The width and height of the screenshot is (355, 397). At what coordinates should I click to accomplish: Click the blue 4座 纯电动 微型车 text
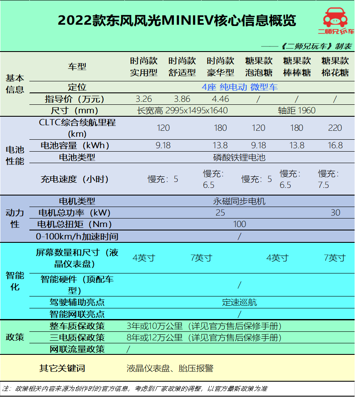click(240, 87)
